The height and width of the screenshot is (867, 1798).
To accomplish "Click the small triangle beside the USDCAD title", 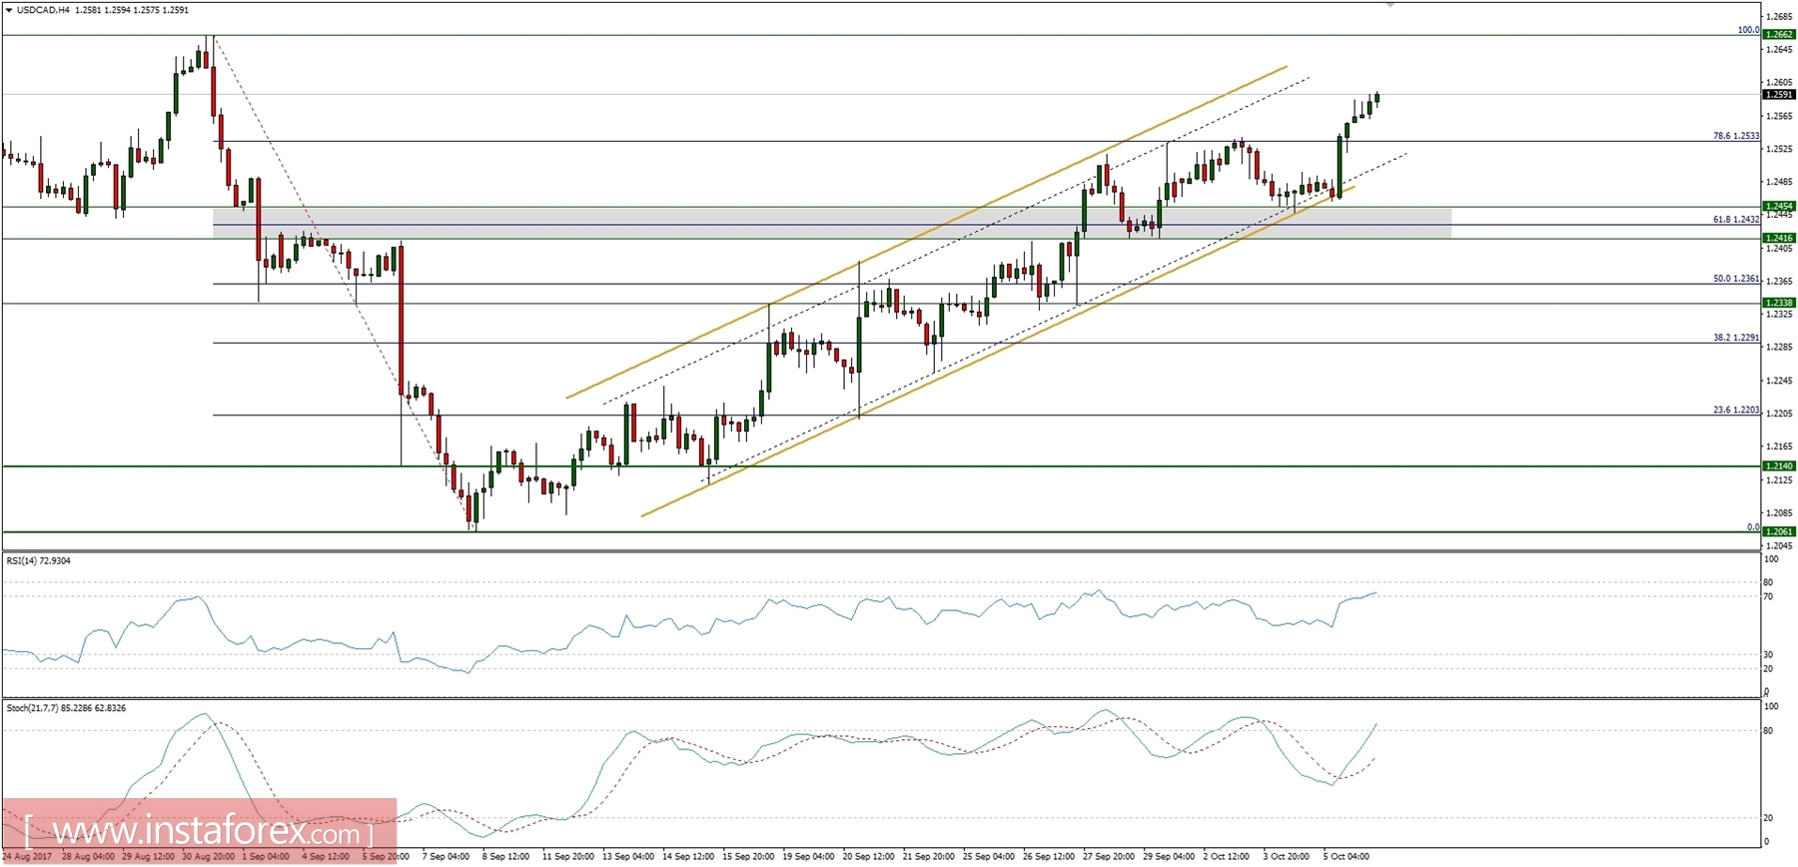I will coord(8,10).
